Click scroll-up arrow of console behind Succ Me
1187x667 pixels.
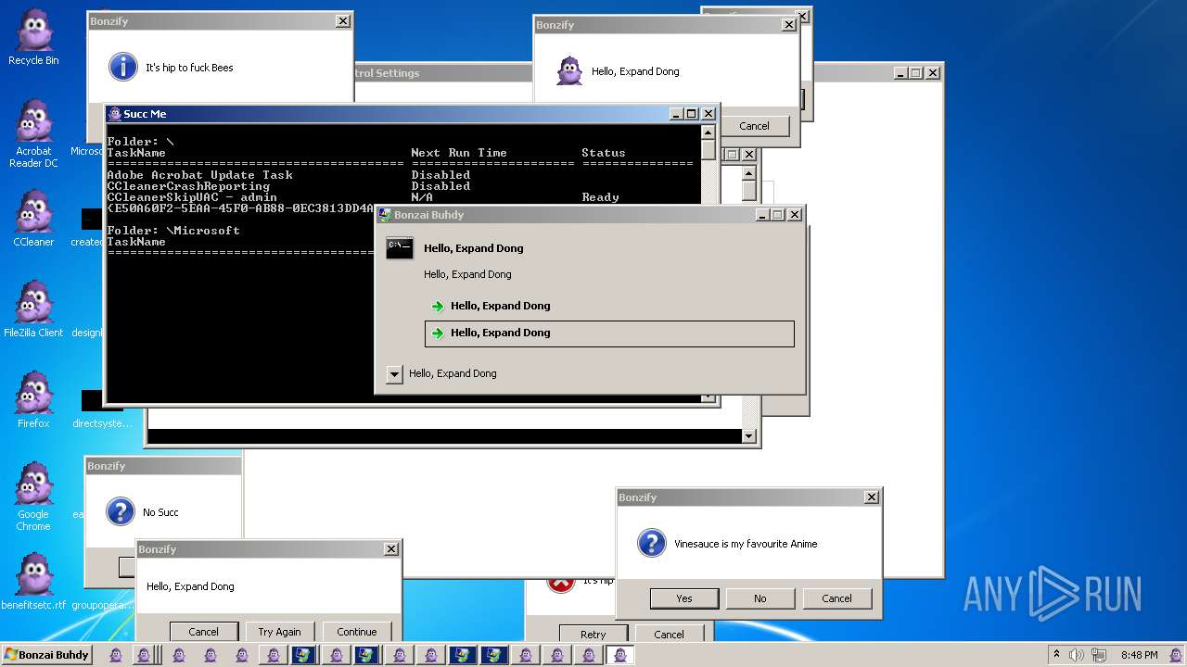[749, 173]
